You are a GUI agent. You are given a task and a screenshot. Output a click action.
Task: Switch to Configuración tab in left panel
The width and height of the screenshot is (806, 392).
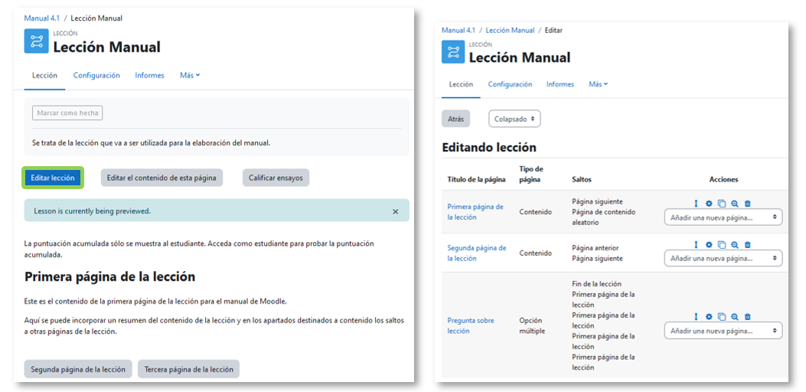(96, 75)
